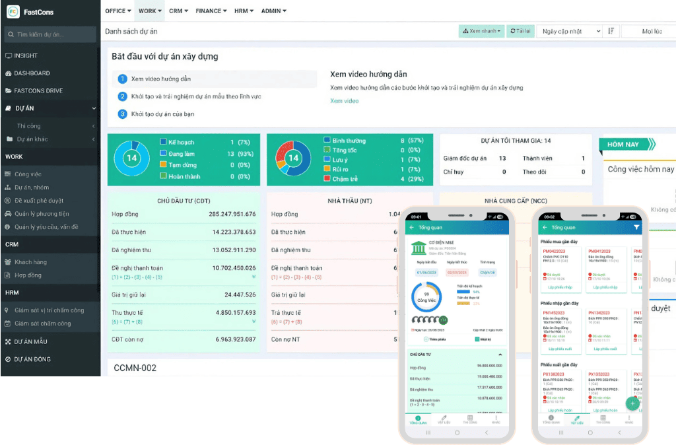This screenshot has width=676, height=445.
Task: Toggle the Kế hoạch legend checkbox
Action: tap(163, 142)
